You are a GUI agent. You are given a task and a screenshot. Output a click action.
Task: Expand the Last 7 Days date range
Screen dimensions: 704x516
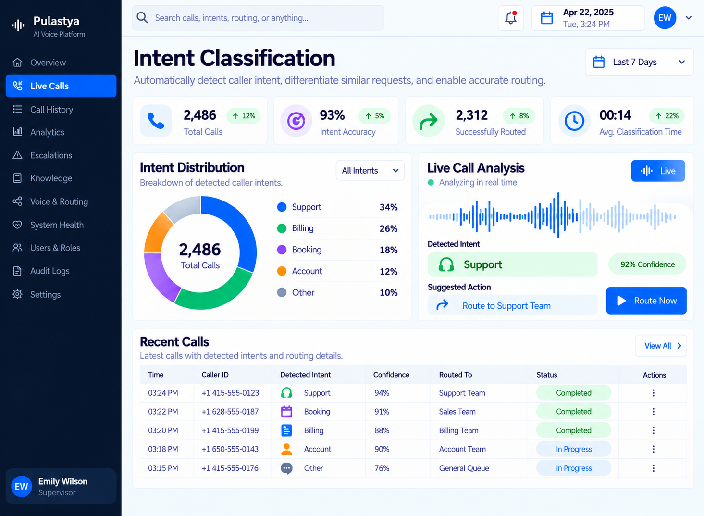[639, 62]
